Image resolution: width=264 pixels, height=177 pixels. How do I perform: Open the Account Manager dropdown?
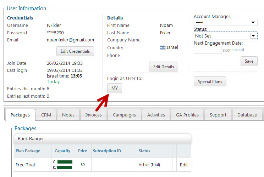click(x=225, y=22)
